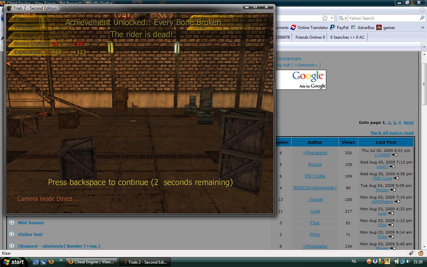Click the NL language indicator
Image resolution: width=427 pixels, height=267 pixels.
[x=354, y=261]
